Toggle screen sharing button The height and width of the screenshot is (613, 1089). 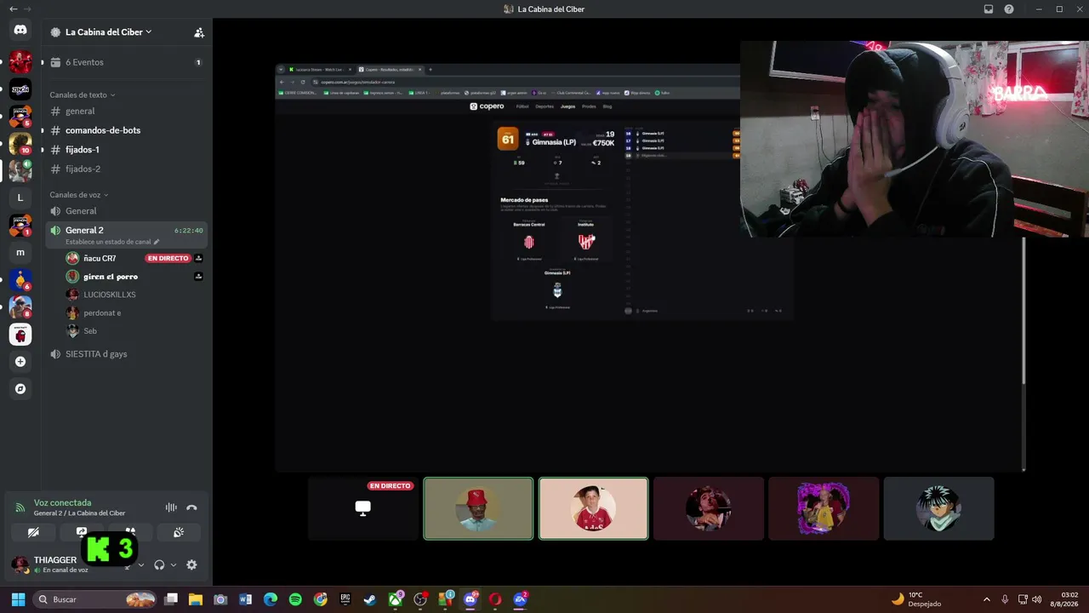82,532
